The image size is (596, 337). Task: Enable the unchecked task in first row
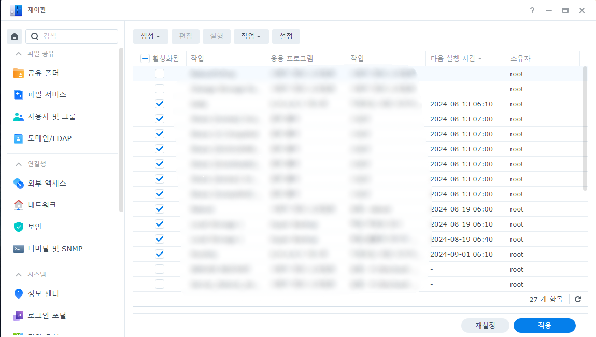[160, 74]
